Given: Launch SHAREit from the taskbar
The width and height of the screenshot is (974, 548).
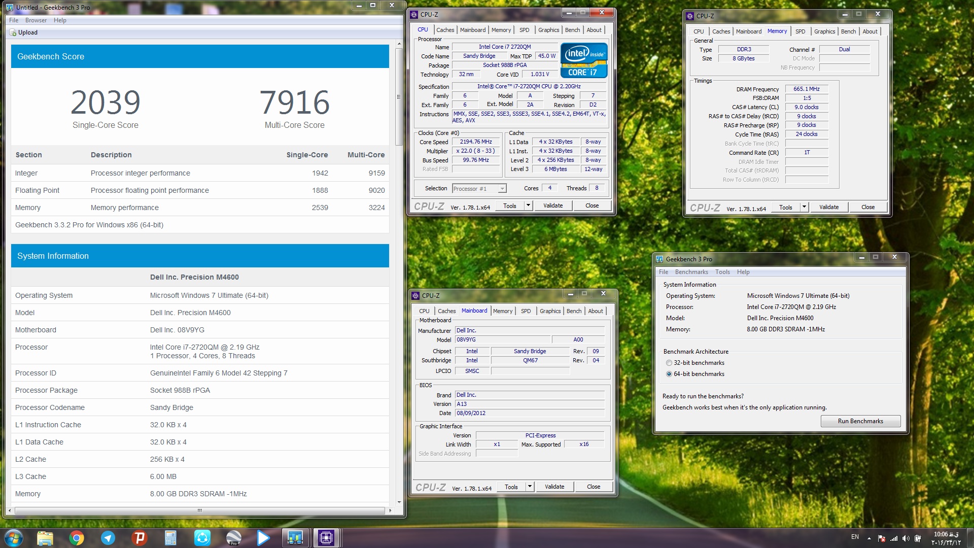Looking at the screenshot, I should 202,538.
